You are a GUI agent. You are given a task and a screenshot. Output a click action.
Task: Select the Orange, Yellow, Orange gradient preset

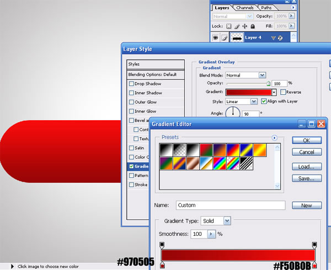pyautogui.click(x=260, y=150)
